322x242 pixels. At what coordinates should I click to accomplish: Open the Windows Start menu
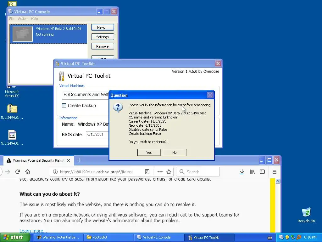(x=15, y=237)
